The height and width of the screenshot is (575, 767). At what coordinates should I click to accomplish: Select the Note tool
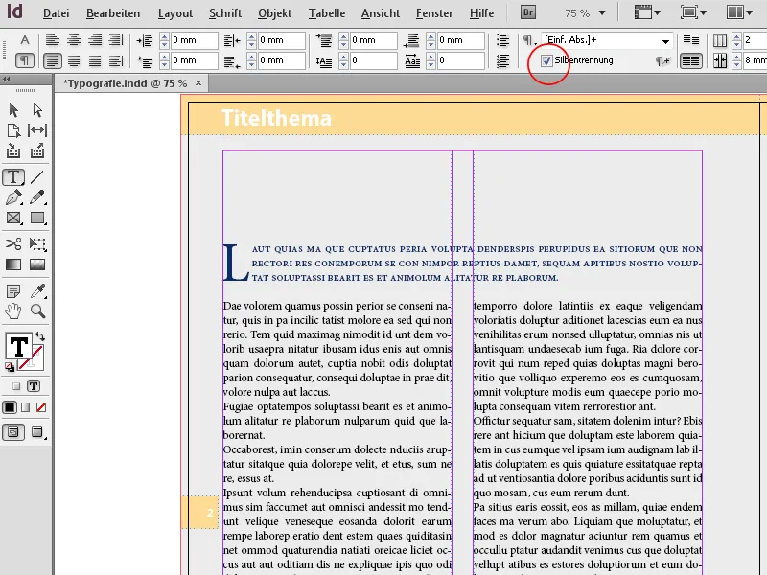[13, 291]
